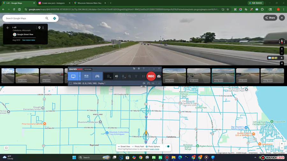Open the Chrome profile avatar
287x161 pixels.
pos(278,9)
